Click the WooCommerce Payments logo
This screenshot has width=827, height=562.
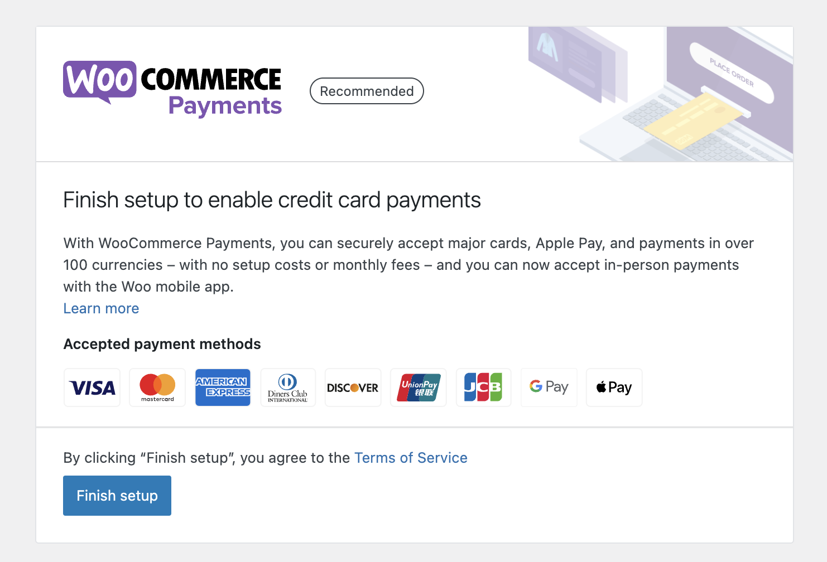tap(172, 89)
